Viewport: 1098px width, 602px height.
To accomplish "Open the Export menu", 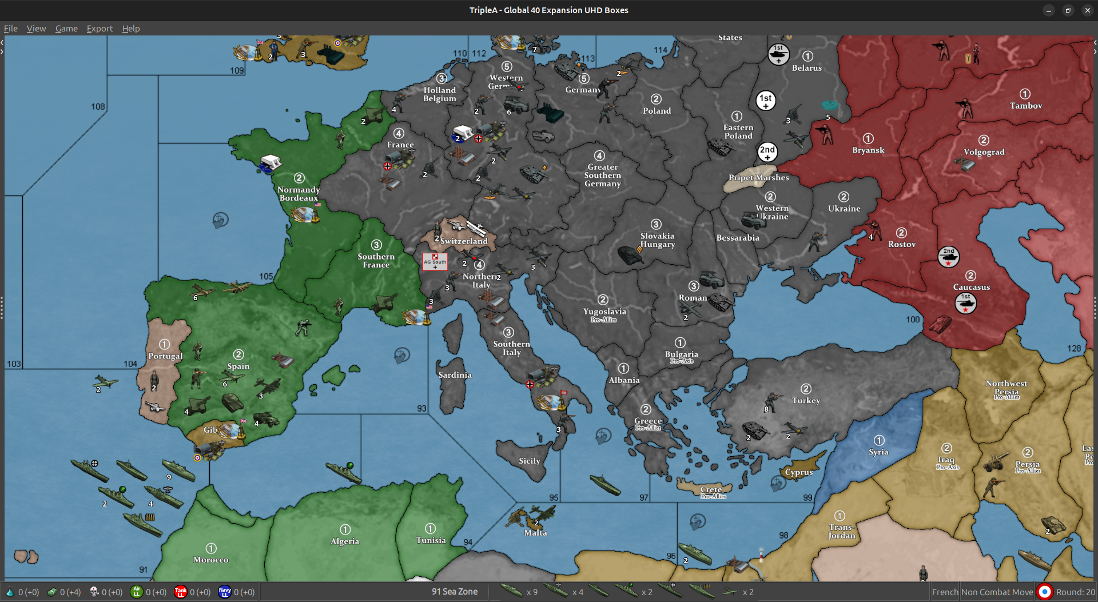I will tap(100, 29).
